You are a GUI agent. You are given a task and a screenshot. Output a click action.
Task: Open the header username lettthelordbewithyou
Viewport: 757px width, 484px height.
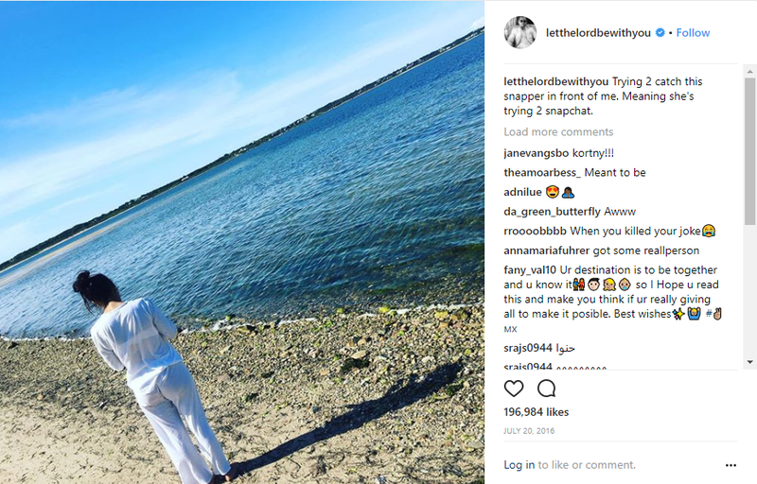click(598, 33)
